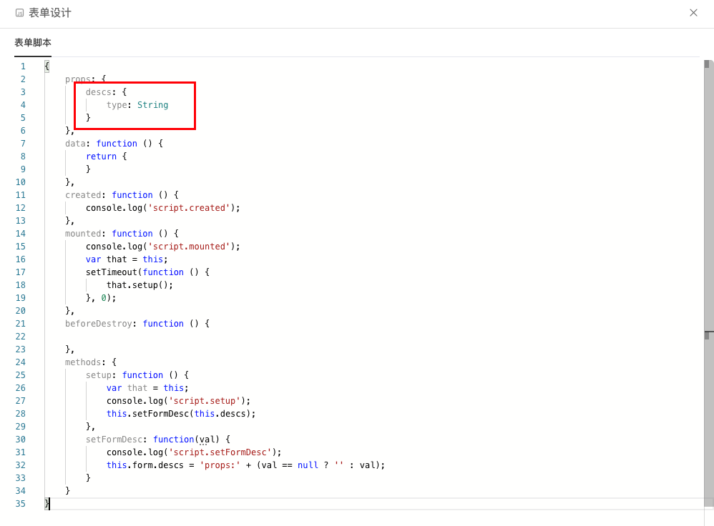The height and width of the screenshot is (526, 714).
Task: Click the 'null' keyword on line 32
Action: (x=308, y=465)
